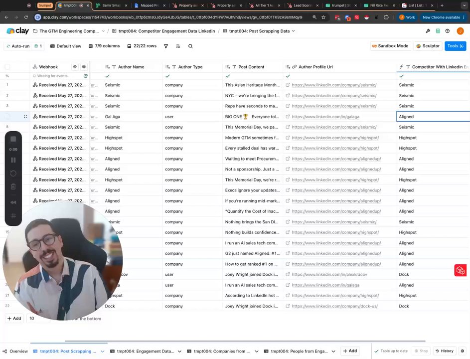The width and height of the screenshot is (470, 359).
Task: Select the row 4 checkbox
Action: click(x=7, y=116)
